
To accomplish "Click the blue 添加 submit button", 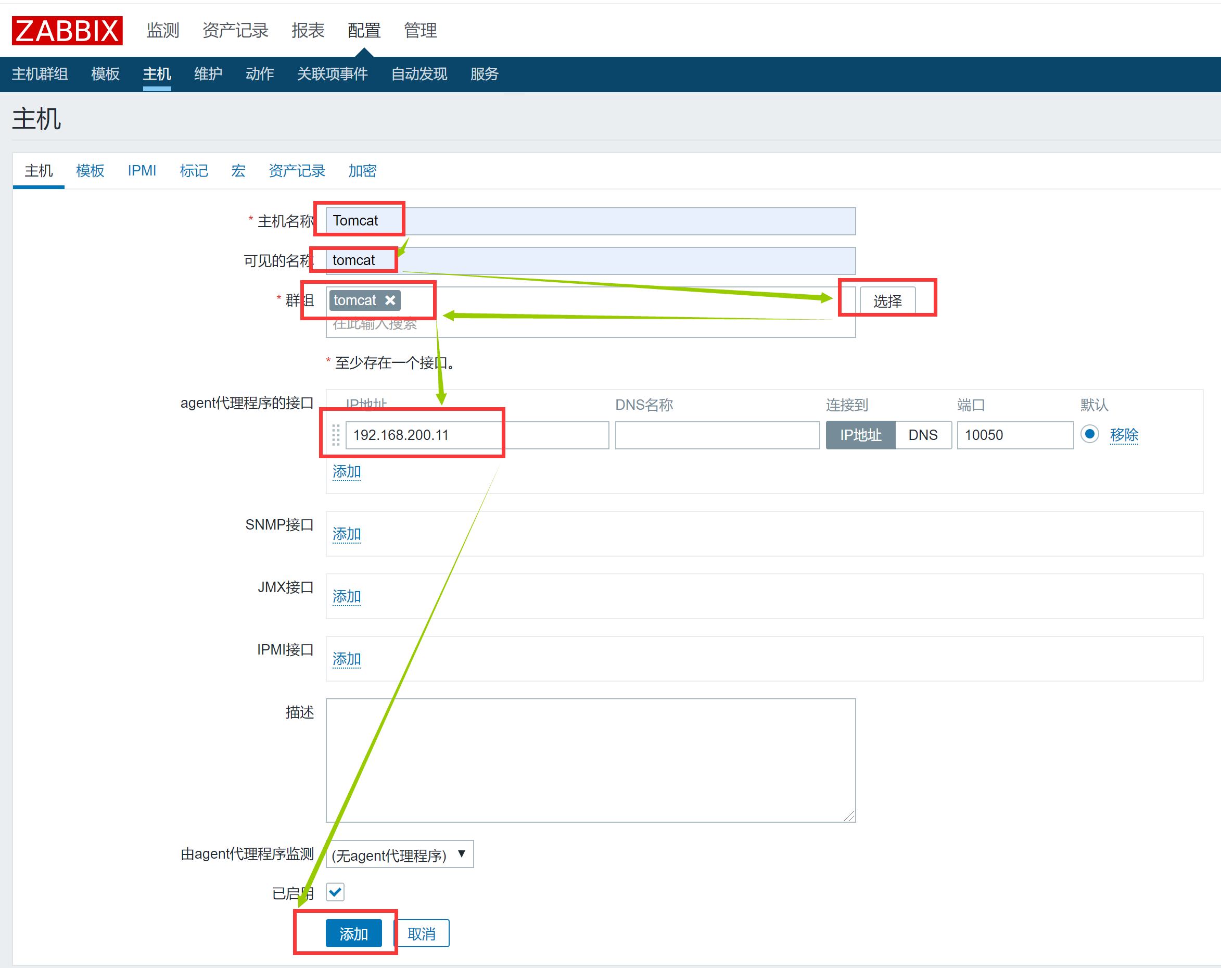I will pos(353,933).
